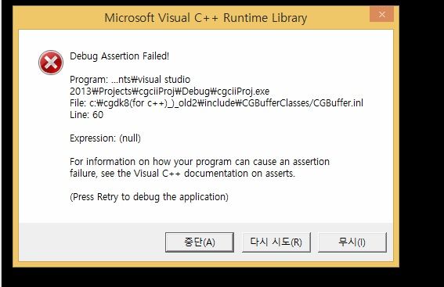Click the (null) expression value
Image resolution: width=444 pixels, height=287 pixels.
(x=130, y=138)
